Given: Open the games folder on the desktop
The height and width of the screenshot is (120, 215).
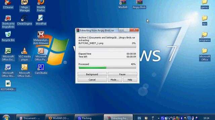Looking at the screenshot, I should 205,4.
